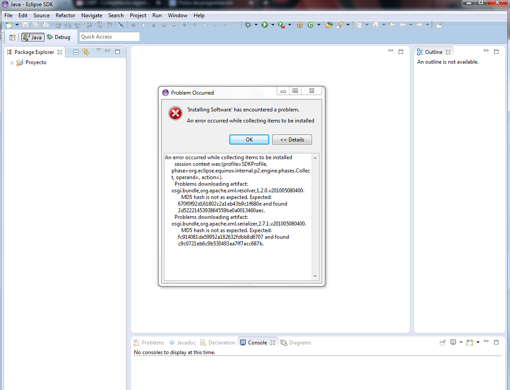
Task: Click the Forward navigation arrow icon
Action: (419, 25)
